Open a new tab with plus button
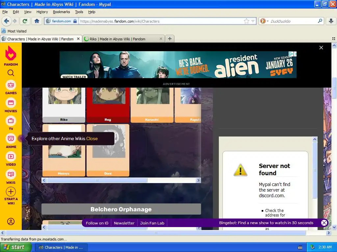 coord(170,39)
